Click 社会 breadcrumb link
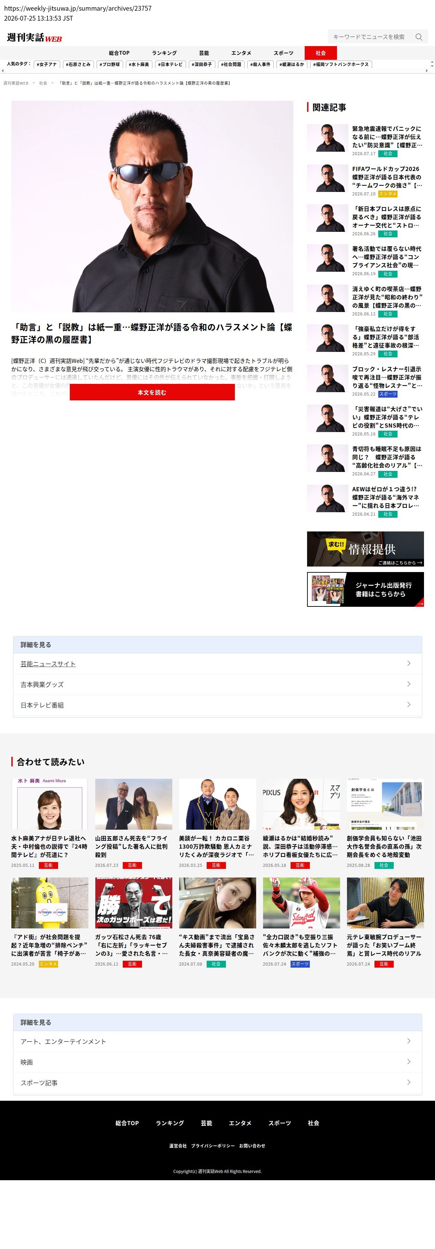 click(43, 83)
